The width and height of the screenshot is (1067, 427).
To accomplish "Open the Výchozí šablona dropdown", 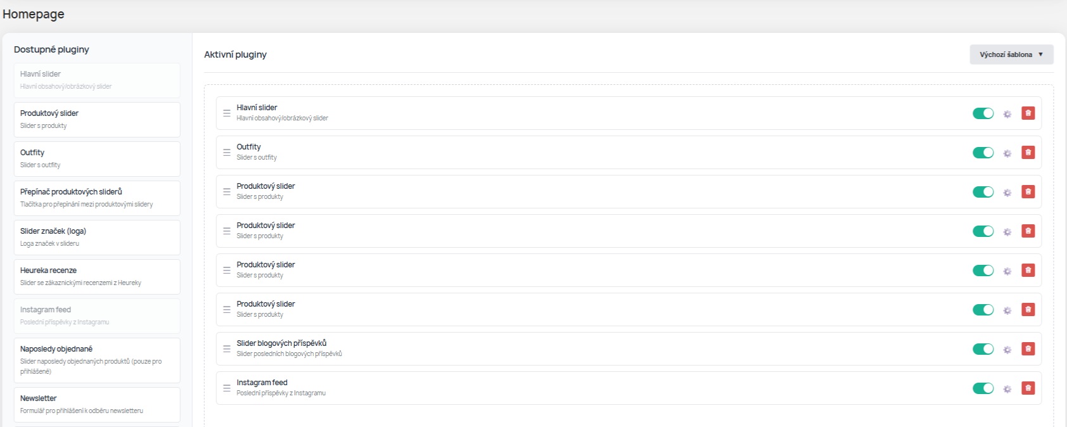I will tap(1011, 54).
